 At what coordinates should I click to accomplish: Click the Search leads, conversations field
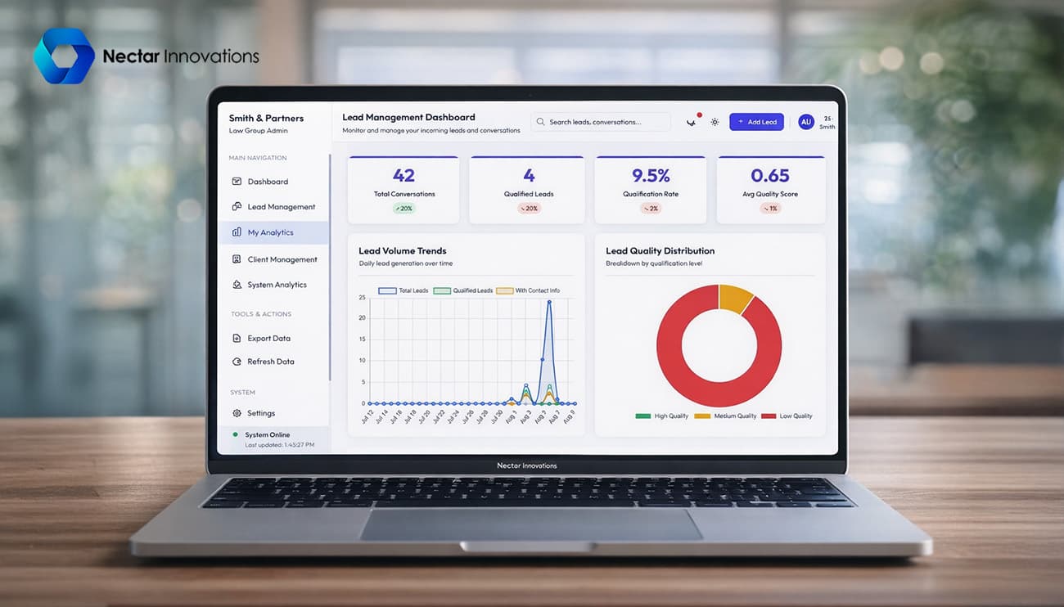pyautogui.click(x=600, y=122)
